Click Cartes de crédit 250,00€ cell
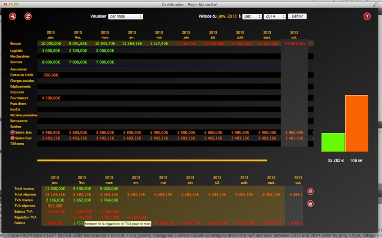Screen dimensions: 382x238 click(x=51, y=75)
